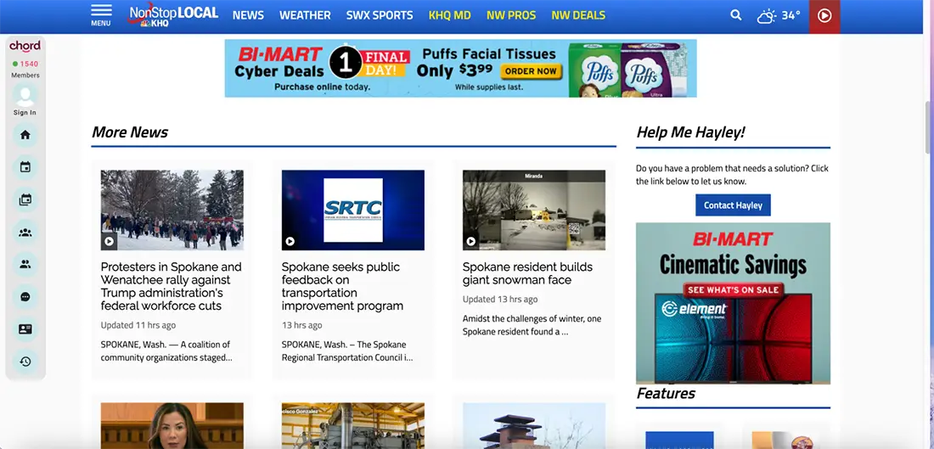This screenshot has width=934, height=449.
Task: Open the woman speaker story thumbnail
Action: coord(172,426)
